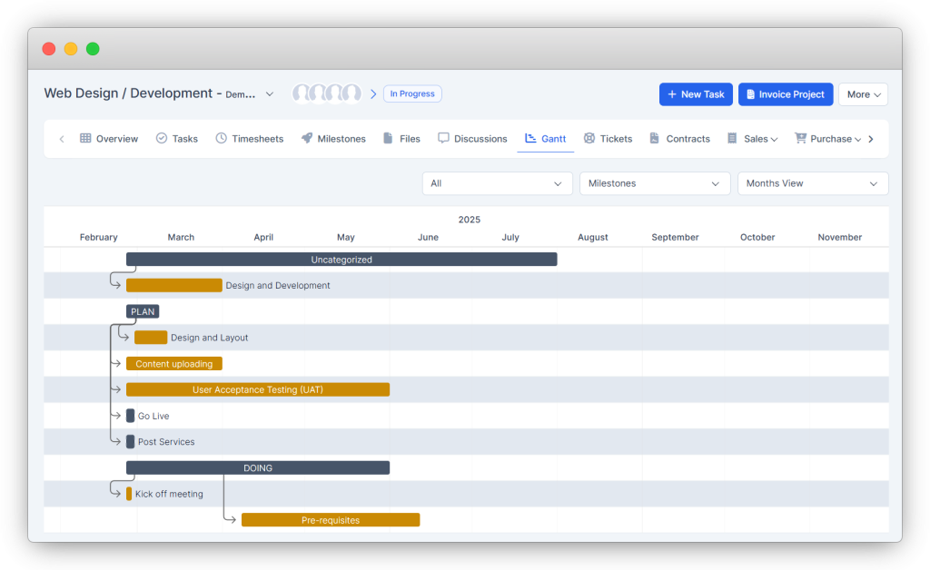Open the More options menu
Viewport: 930px width, 570px height.
(x=862, y=93)
